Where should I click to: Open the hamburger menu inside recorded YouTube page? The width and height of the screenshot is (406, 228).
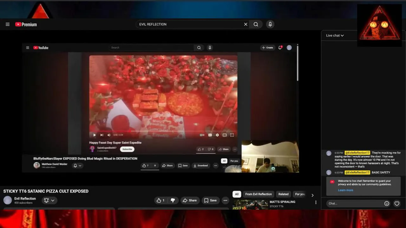click(x=28, y=48)
